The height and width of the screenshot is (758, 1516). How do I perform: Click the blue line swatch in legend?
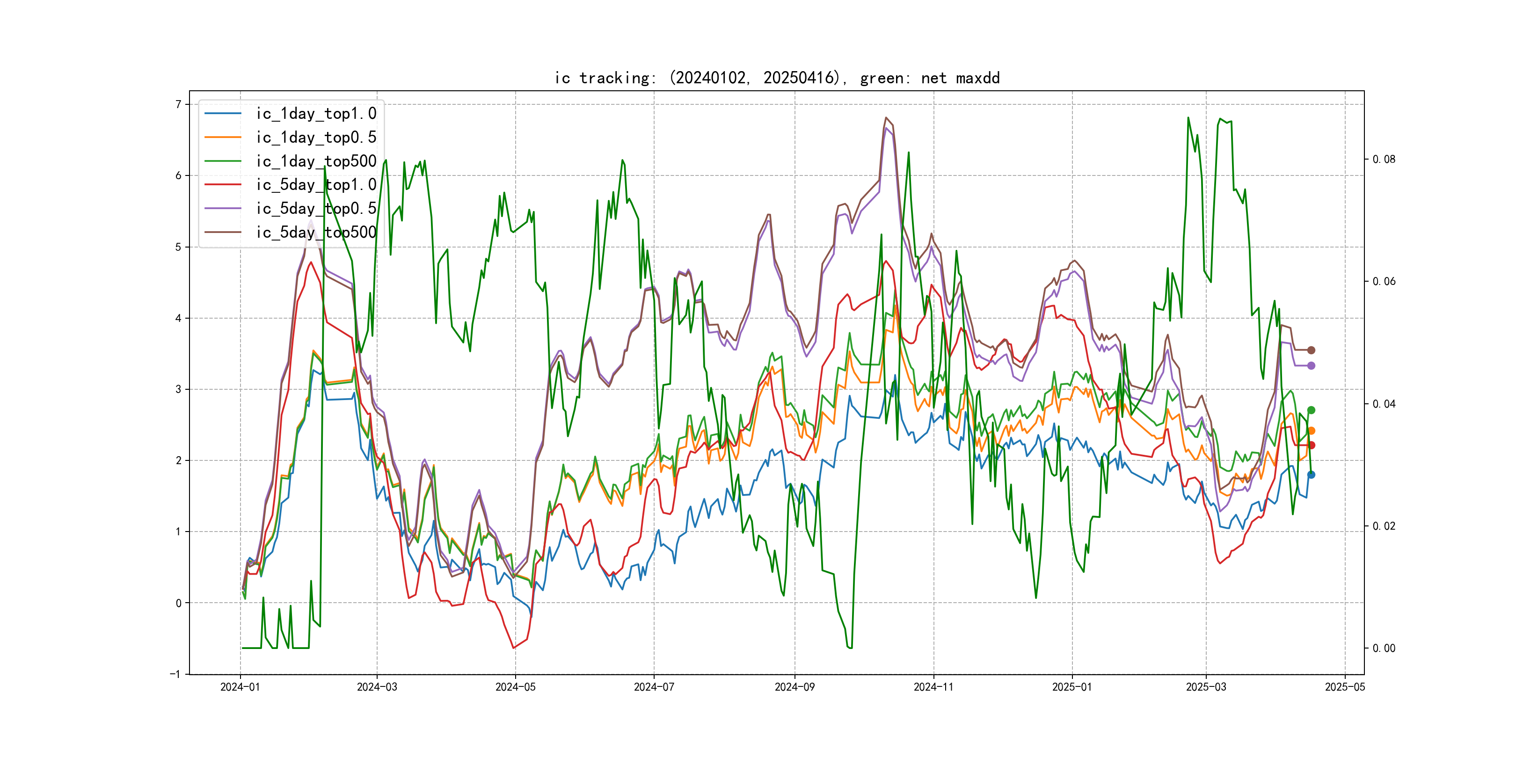[222, 114]
